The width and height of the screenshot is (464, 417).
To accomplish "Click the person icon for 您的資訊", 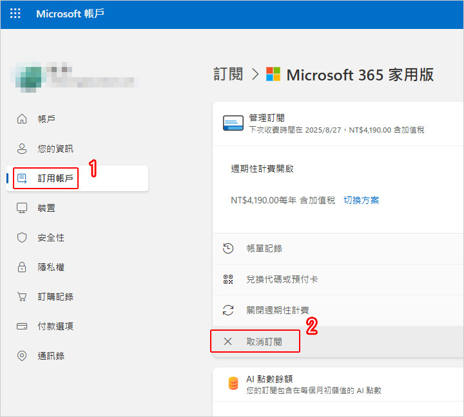I will [x=22, y=149].
